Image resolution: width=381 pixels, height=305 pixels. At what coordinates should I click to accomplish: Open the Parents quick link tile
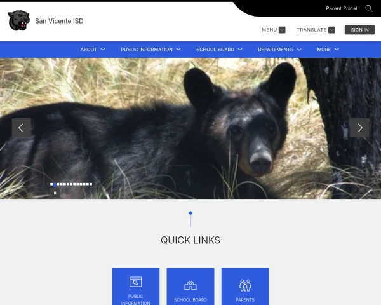tap(245, 287)
